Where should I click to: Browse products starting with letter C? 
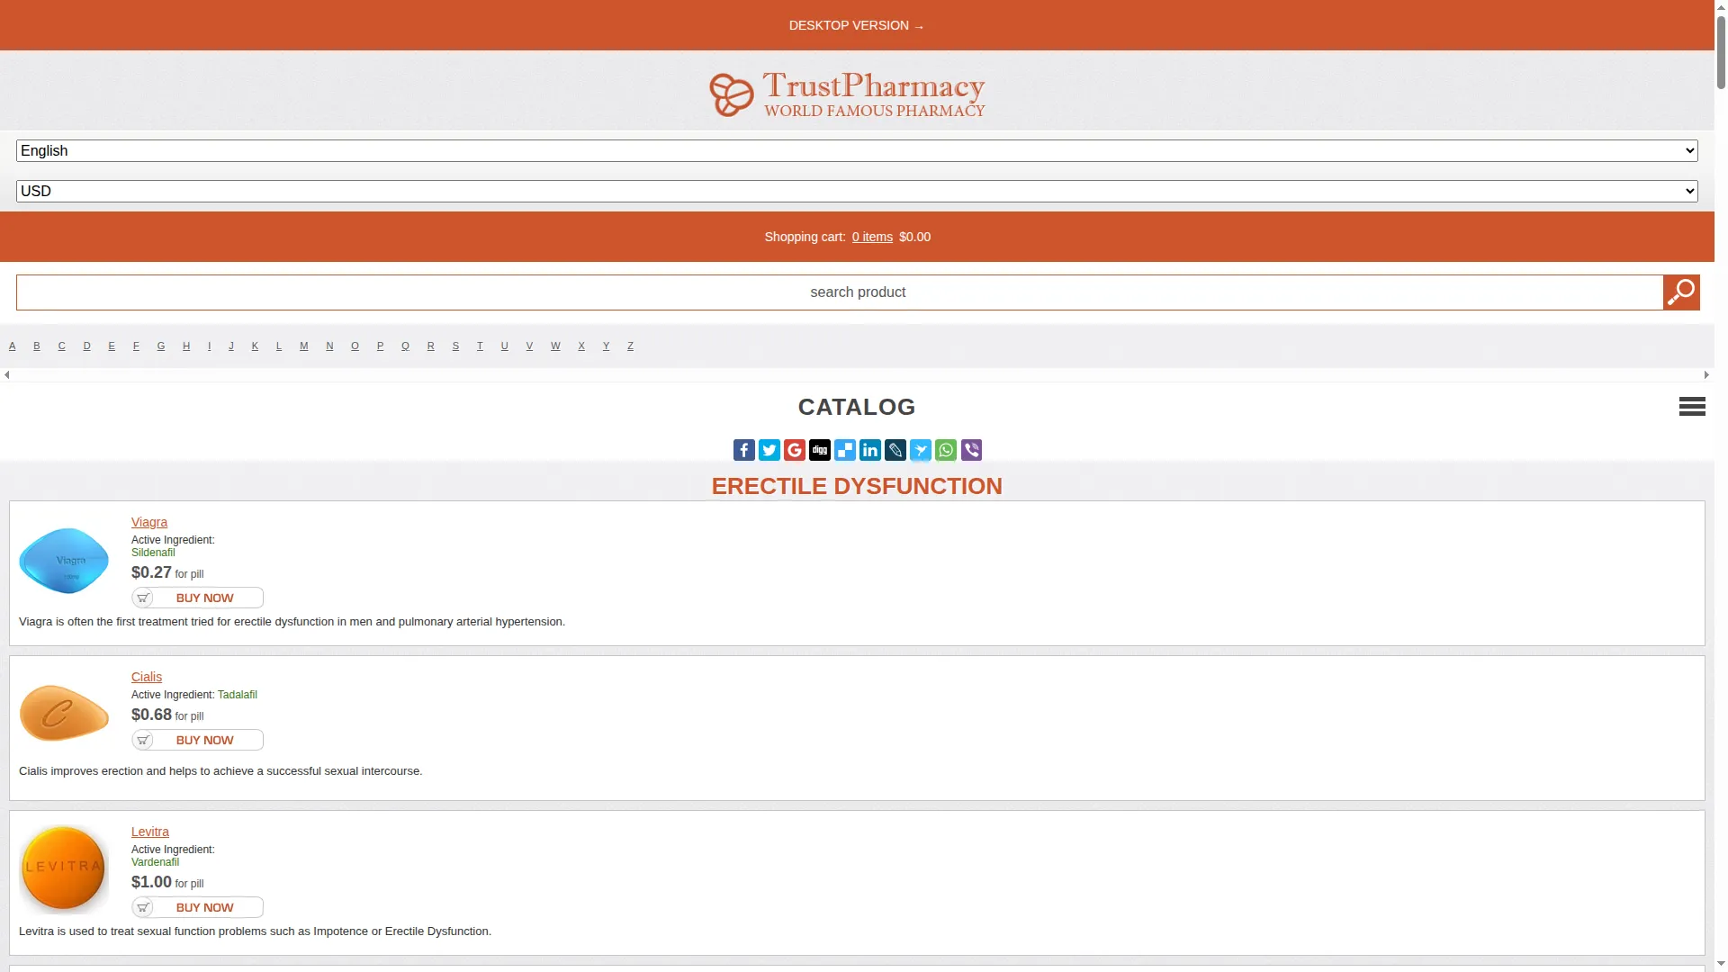click(x=62, y=346)
